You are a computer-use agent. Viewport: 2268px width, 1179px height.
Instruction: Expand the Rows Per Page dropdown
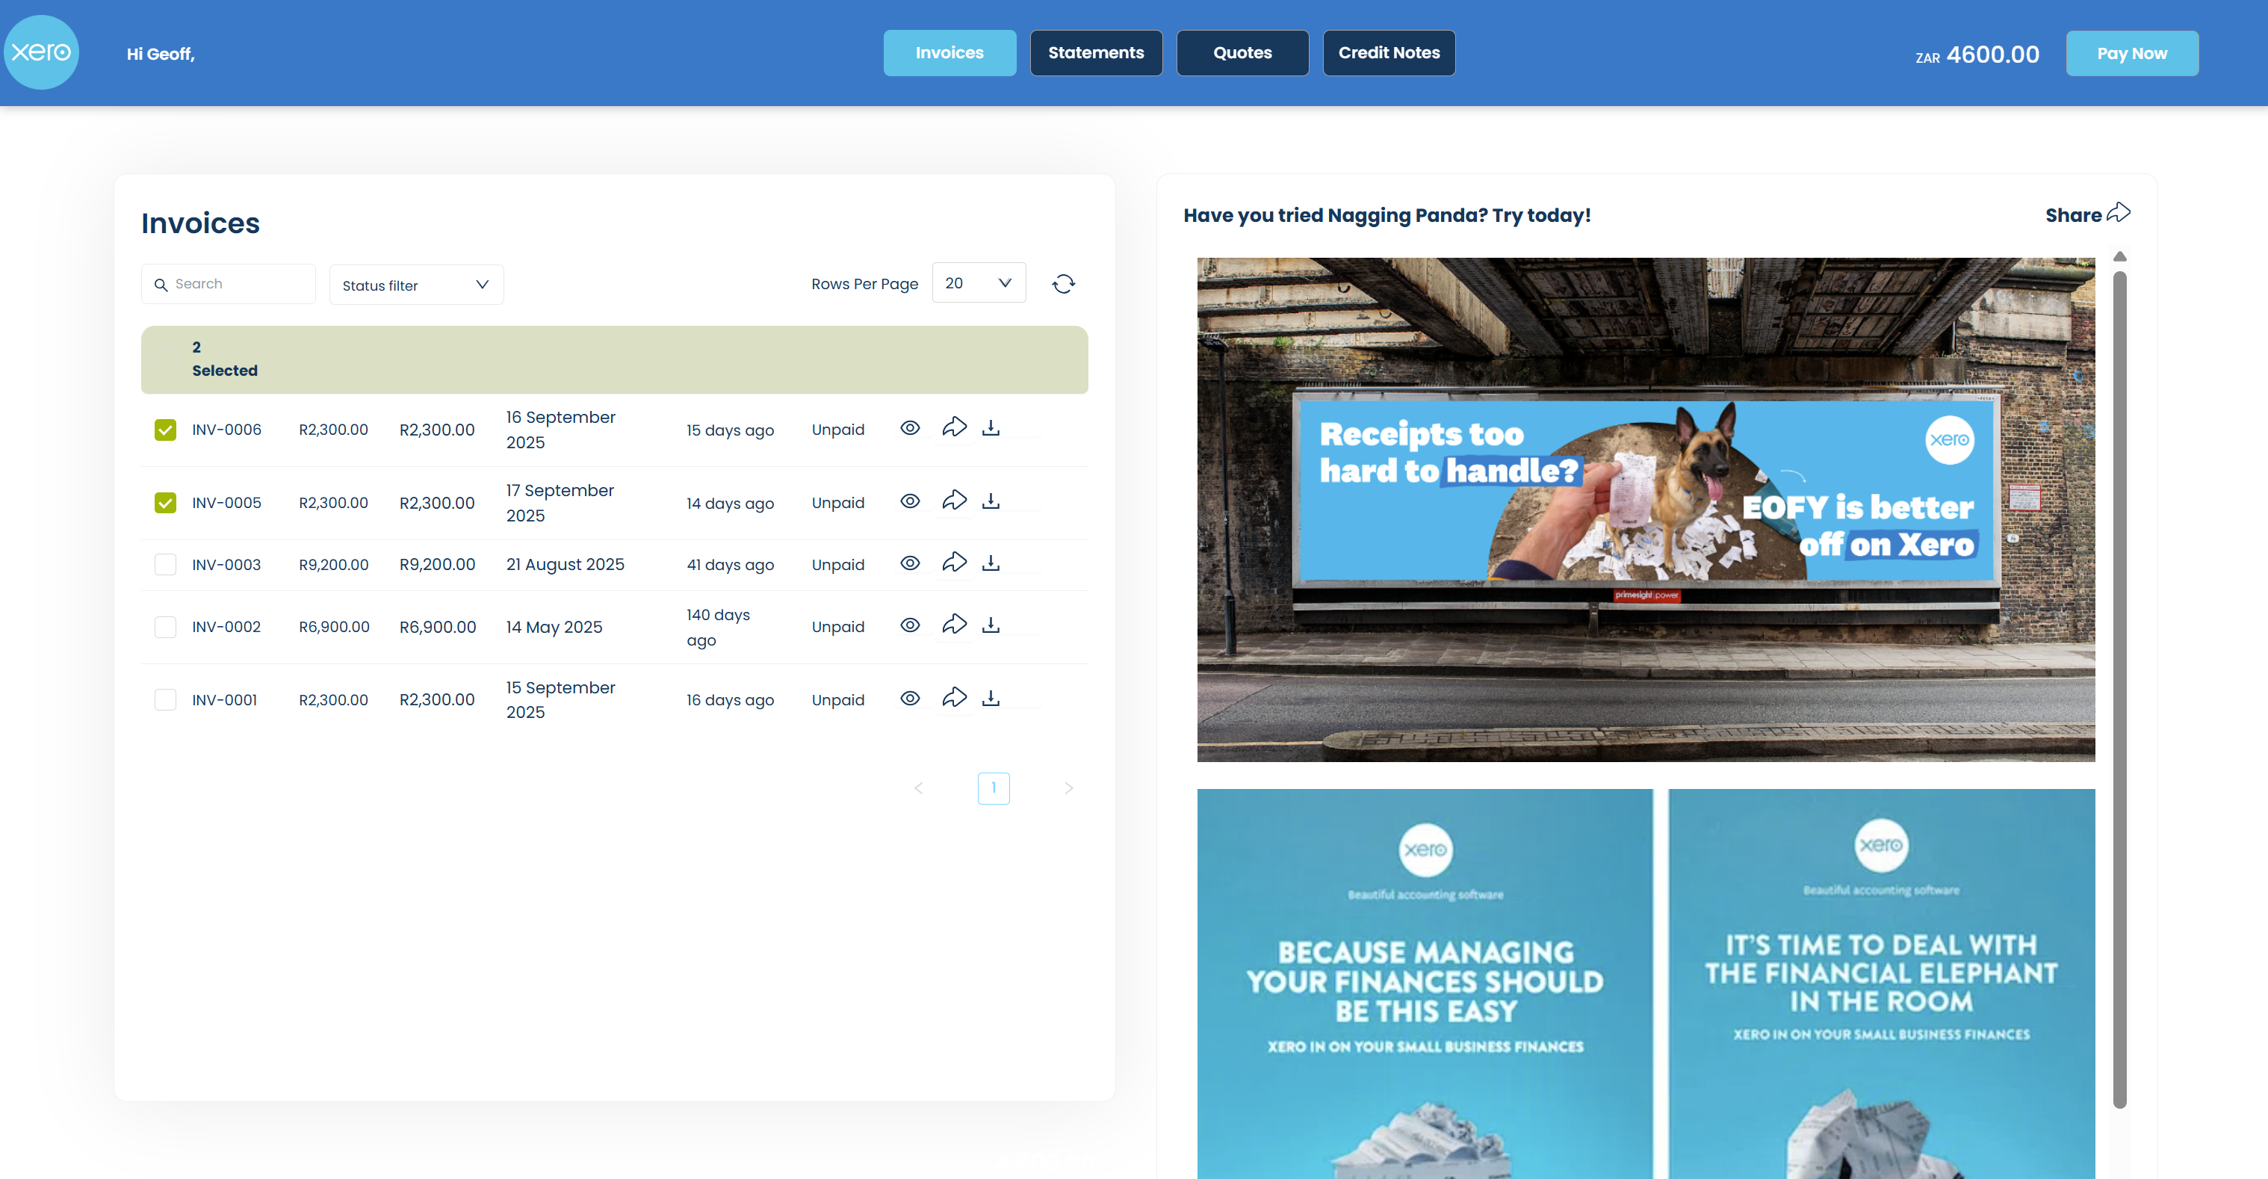(x=978, y=282)
